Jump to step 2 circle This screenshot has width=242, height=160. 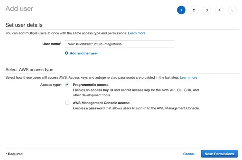(x=194, y=10)
